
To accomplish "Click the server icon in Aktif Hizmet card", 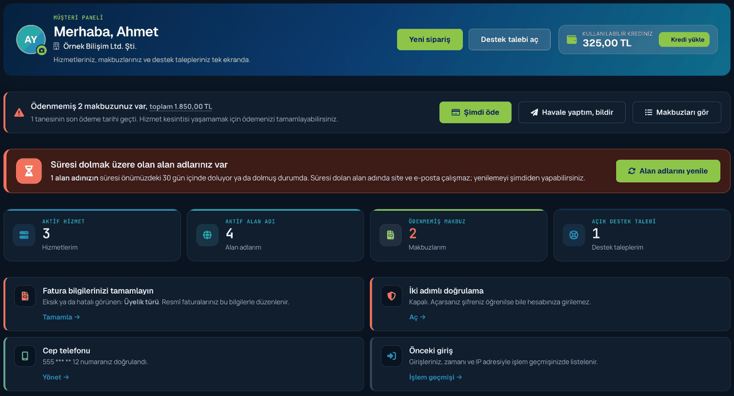I will [24, 235].
